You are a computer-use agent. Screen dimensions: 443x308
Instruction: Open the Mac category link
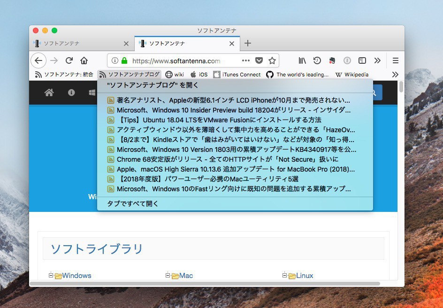pyautogui.click(x=186, y=276)
